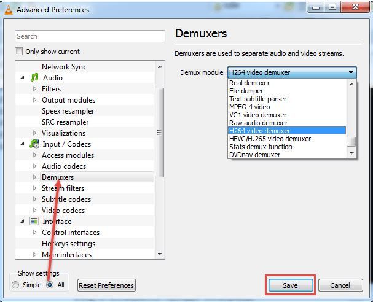The image size is (373, 302).
Task: Choose VC1 video demuxer option
Action: (287, 115)
